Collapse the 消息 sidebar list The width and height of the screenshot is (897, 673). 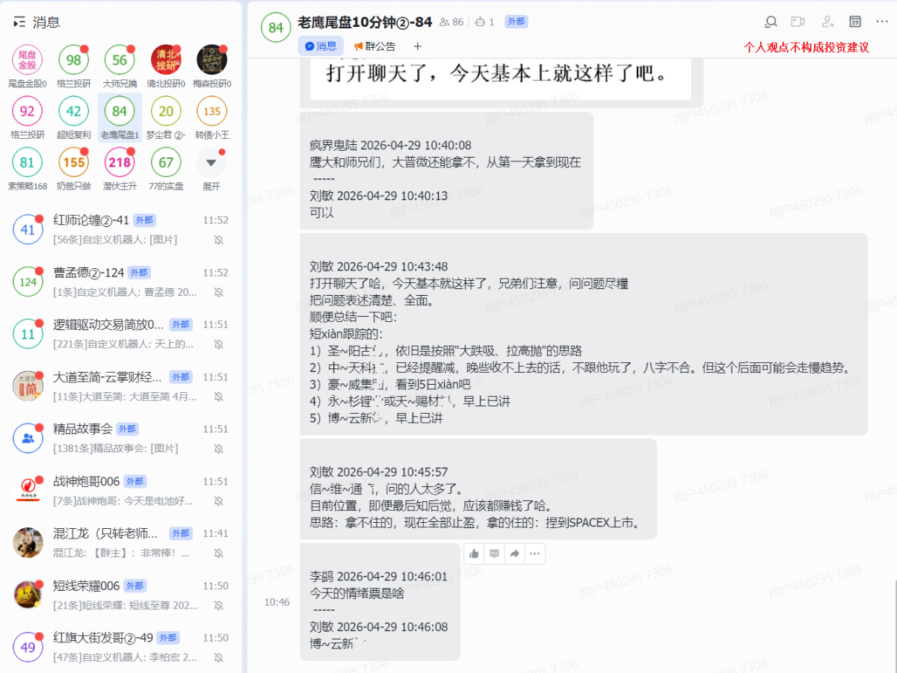tap(20, 22)
